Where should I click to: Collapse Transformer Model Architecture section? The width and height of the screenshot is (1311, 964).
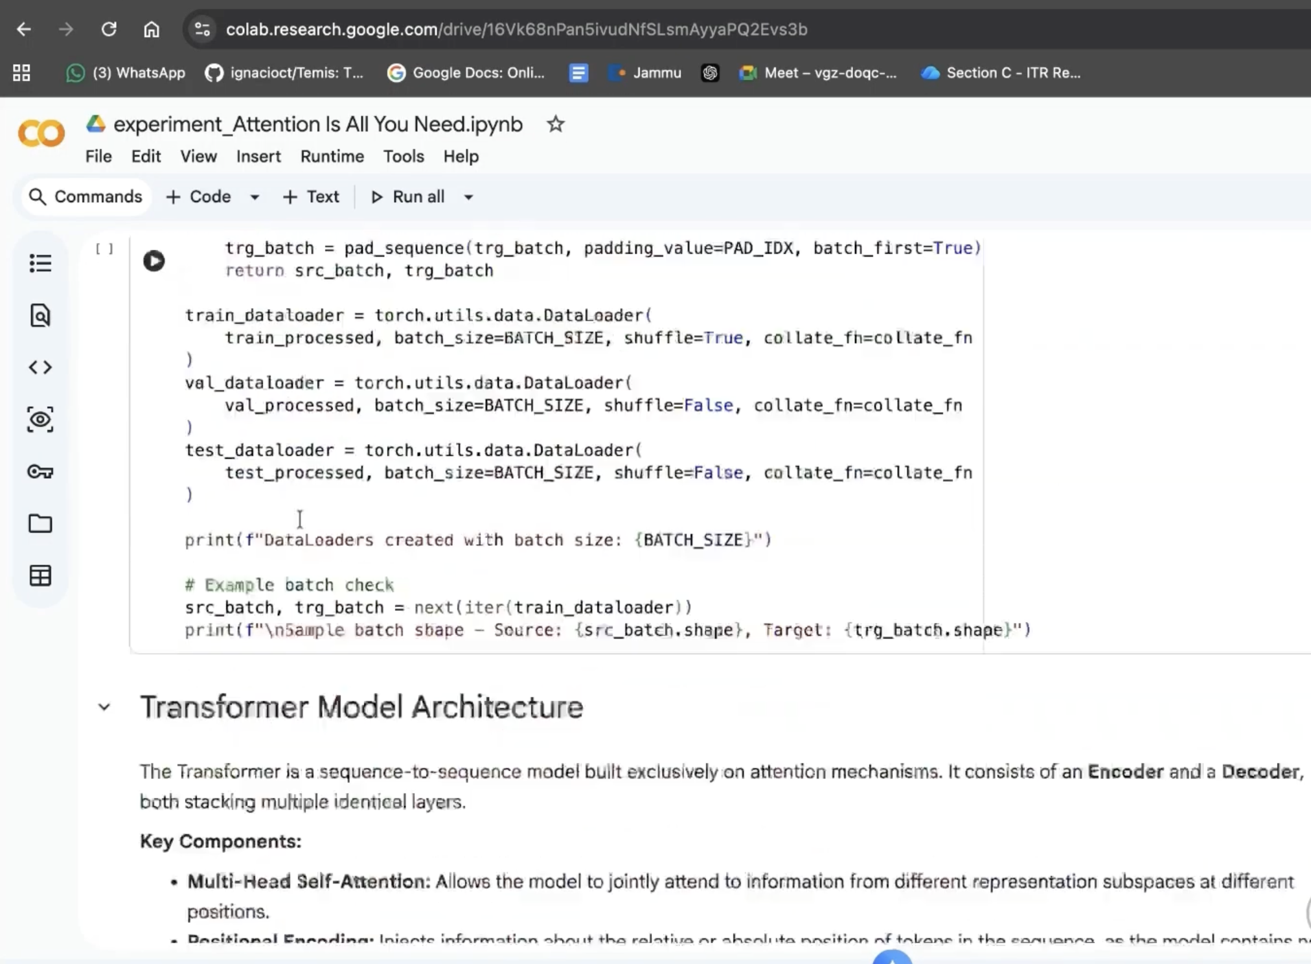tap(104, 707)
